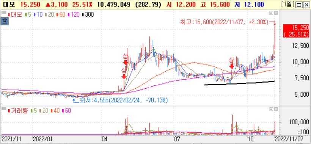Click the gray handle icon beside 거래량 legend
311x144 pixels.
4,108
